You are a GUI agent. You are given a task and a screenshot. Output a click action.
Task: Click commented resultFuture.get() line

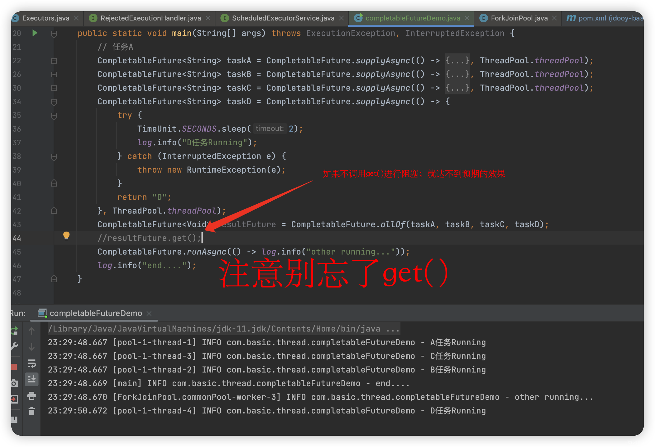tap(149, 238)
